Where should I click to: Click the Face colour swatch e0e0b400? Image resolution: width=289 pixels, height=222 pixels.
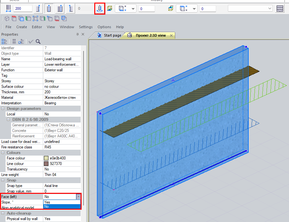46,158
